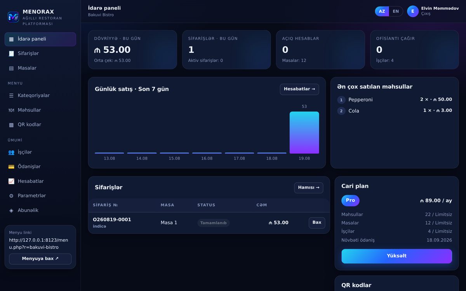Image resolution: width=466 pixels, height=291 pixels.
Task: Click the Ödənişlər card icon
Action: click(x=11, y=167)
